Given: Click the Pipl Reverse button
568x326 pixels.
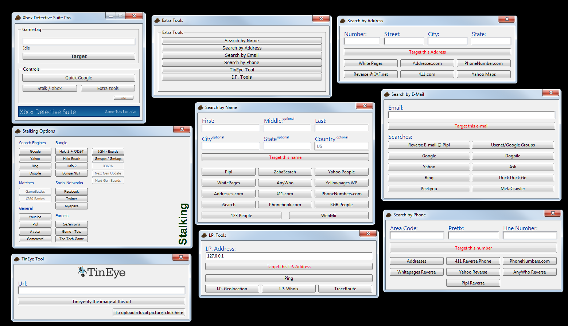Looking at the screenshot, I should 473,283.
